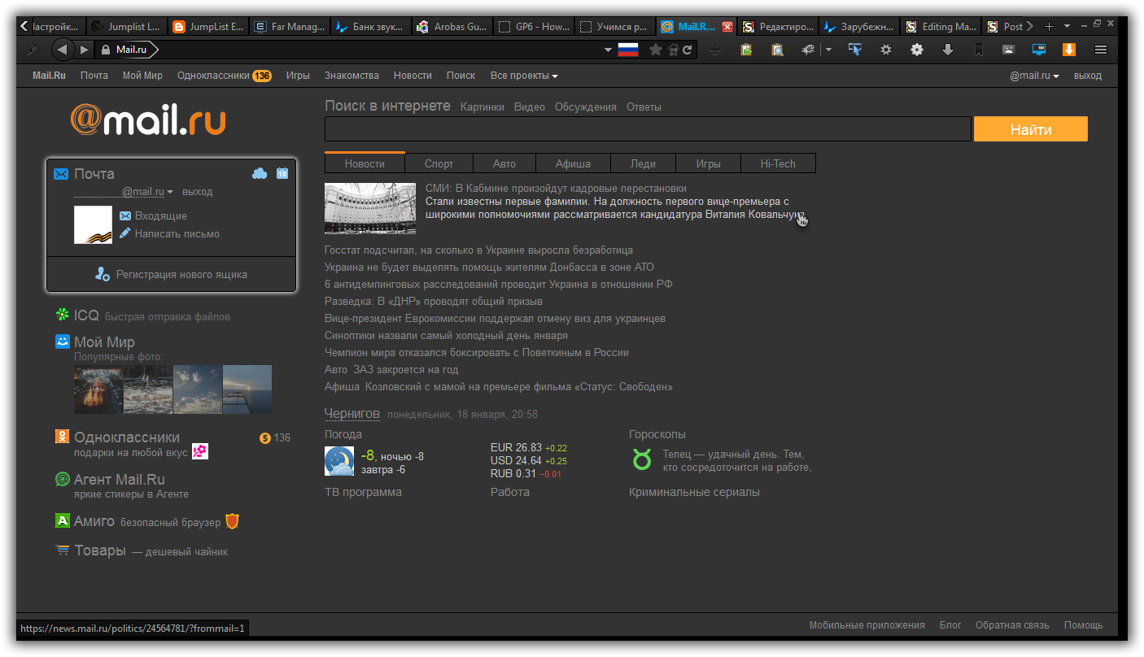
Task: Click the search input field
Action: 647,128
